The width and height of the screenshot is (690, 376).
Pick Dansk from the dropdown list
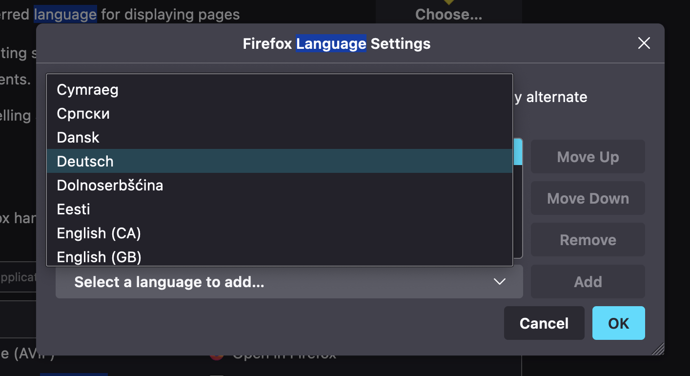pyautogui.click(x=78, y=138)
